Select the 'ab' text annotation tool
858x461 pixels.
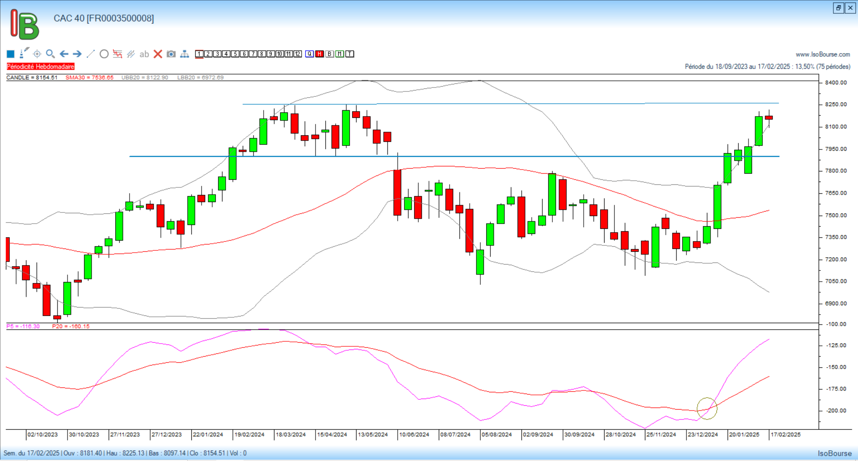pyautogui.click(x=144, y=54)
